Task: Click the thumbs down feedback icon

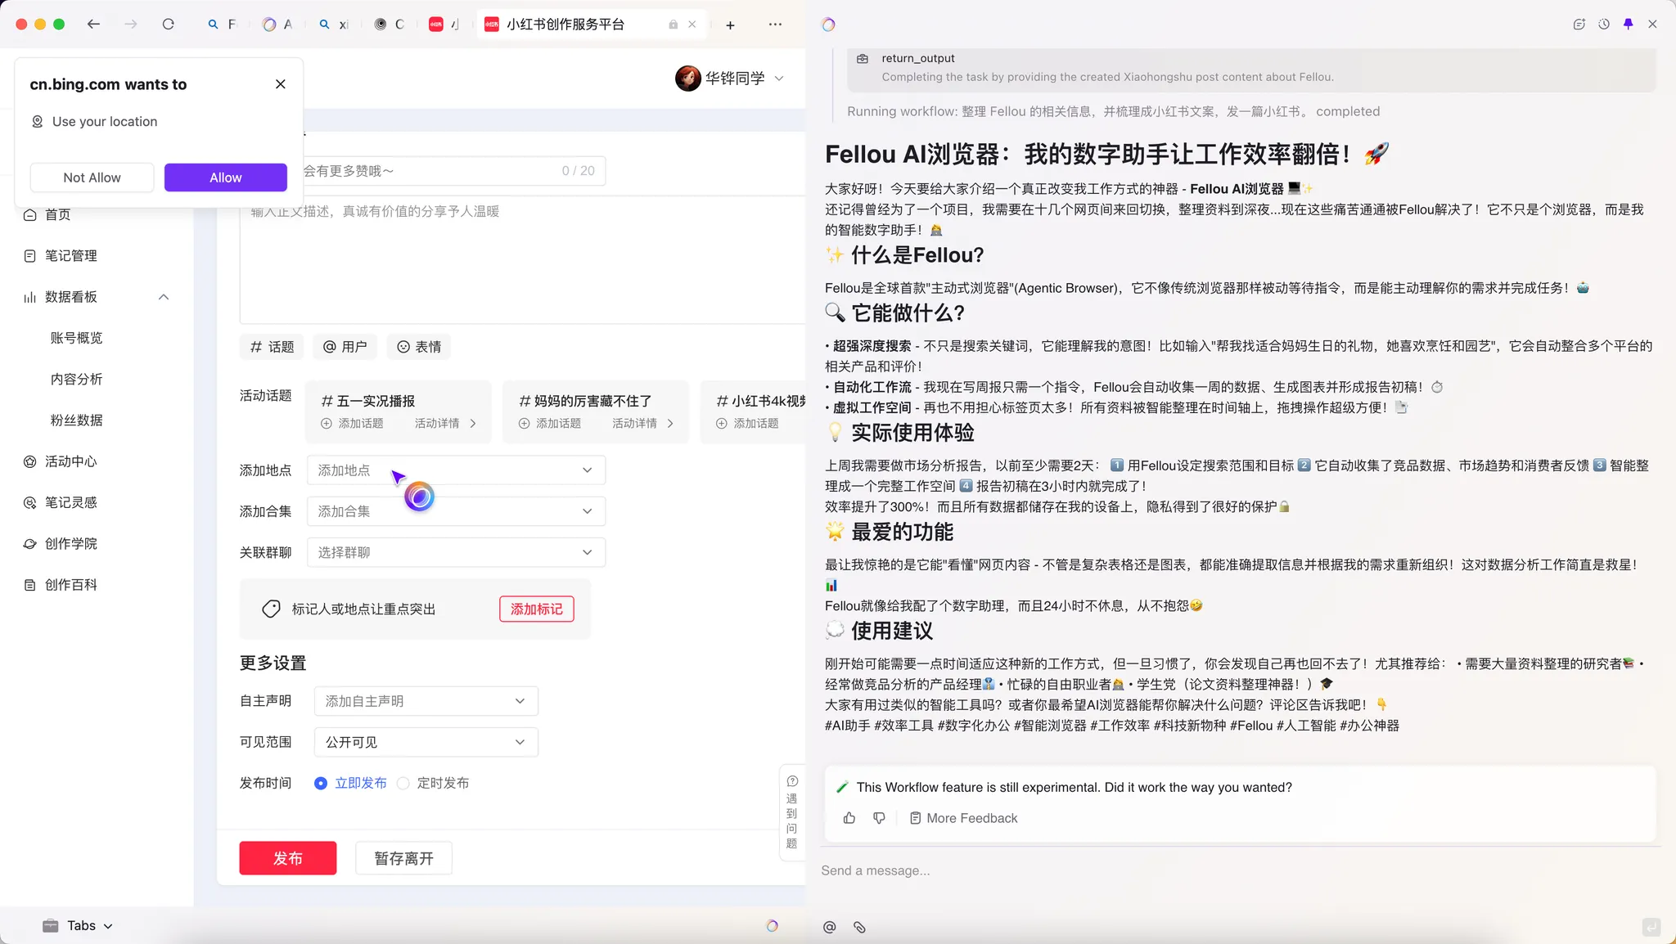Action: pyautogui.click(x=879, y=818)
